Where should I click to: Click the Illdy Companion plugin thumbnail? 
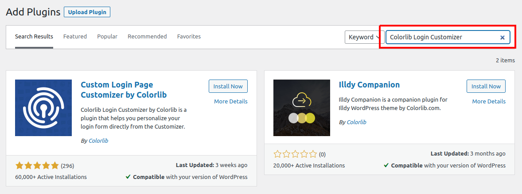(x=302, y=108)
